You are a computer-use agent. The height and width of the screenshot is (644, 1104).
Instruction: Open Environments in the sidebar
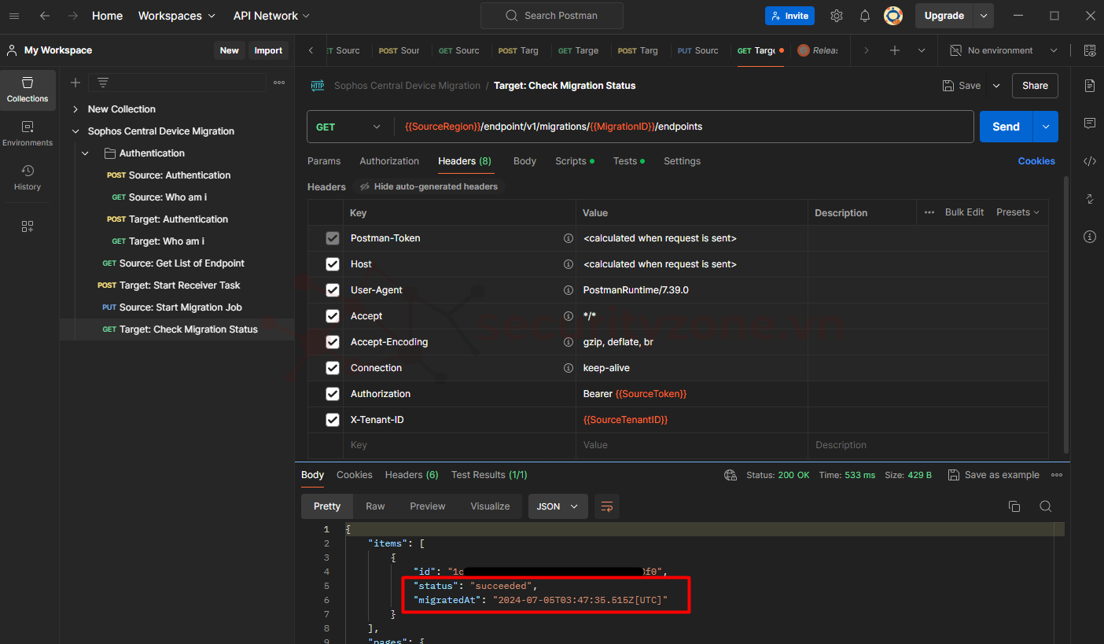click(28, 134)
